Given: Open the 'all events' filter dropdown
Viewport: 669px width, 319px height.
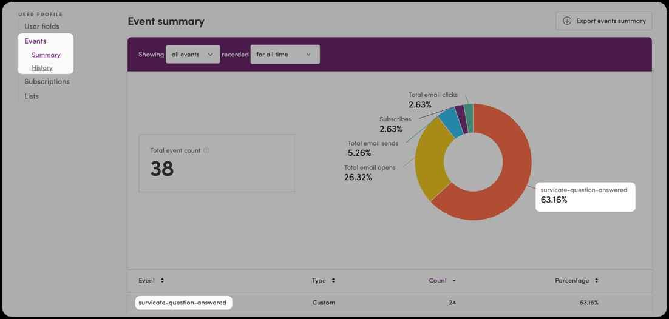Looking at the screenshot, I should (x=193, y=55).
